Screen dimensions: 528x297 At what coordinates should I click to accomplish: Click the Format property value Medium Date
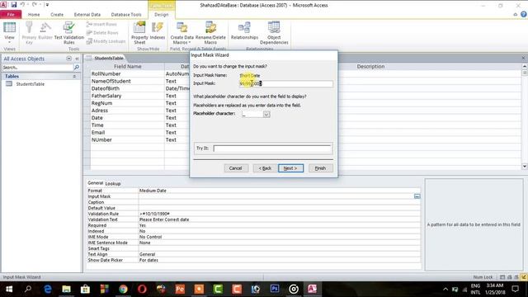[x=279, y=191]
